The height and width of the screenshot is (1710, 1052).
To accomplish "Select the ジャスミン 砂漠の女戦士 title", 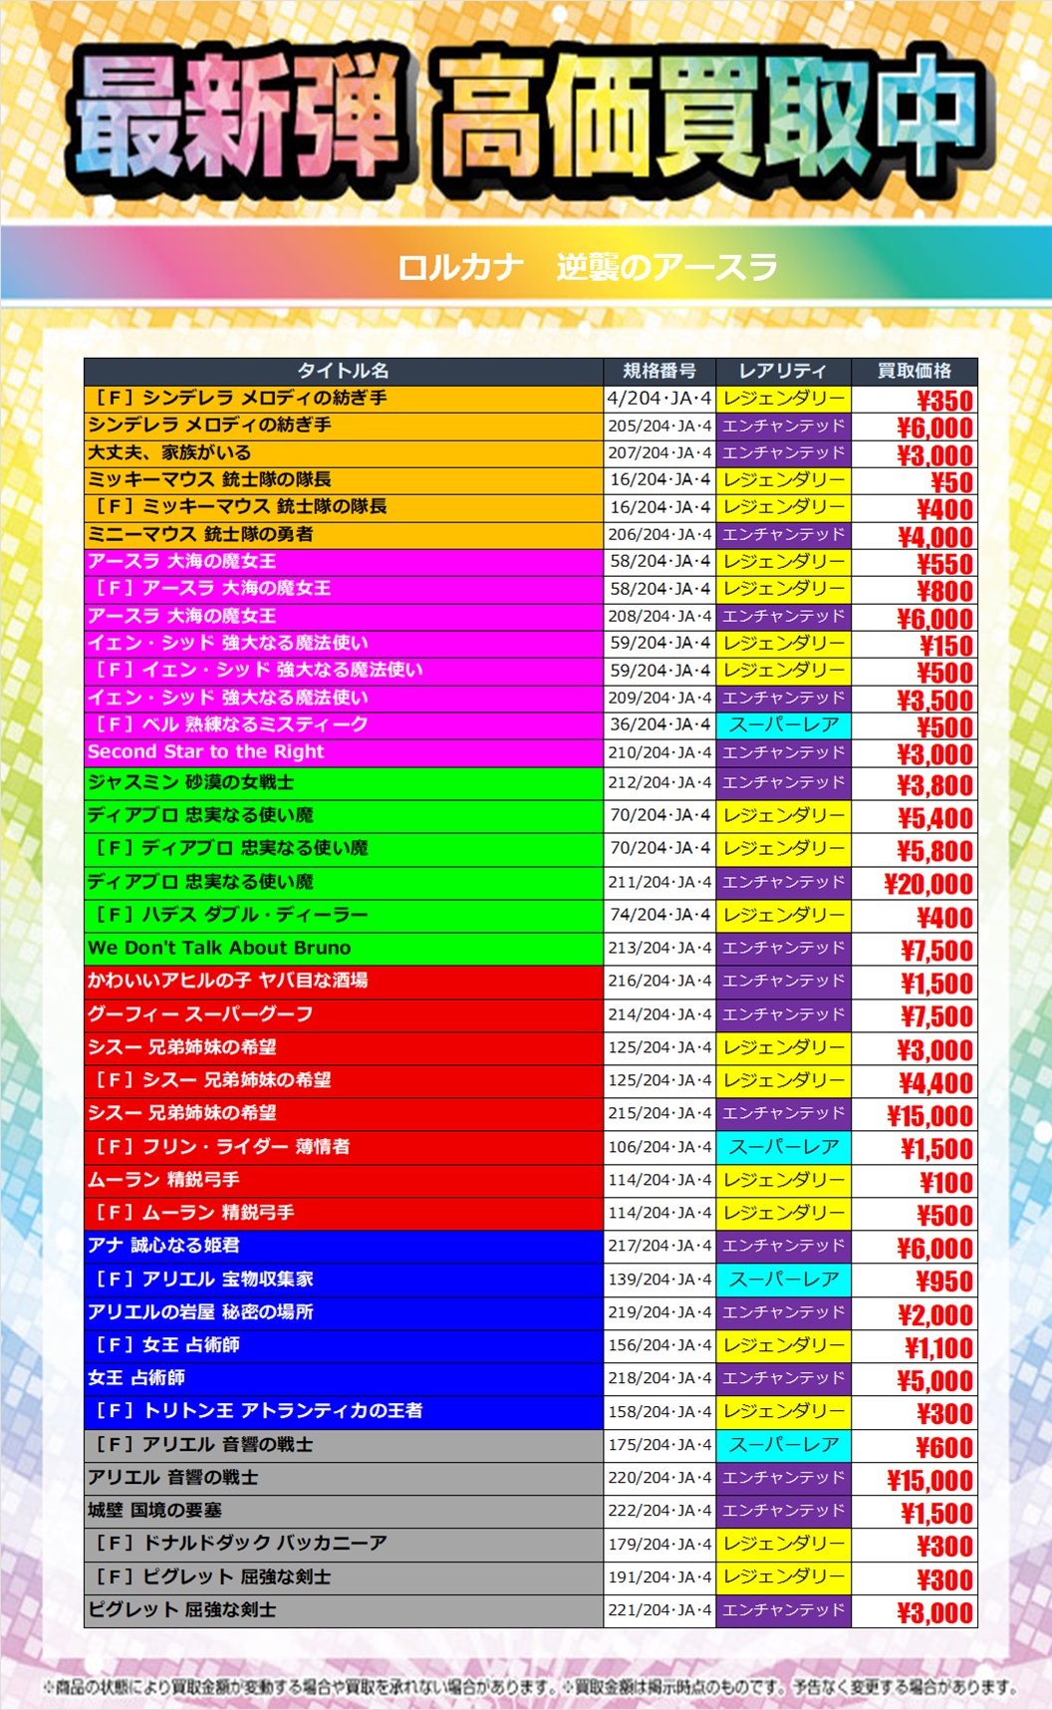I will [190, 783].
